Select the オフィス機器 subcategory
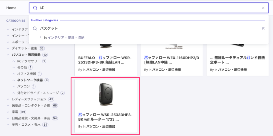The image size is (273, 136). [x=27, y=74]
